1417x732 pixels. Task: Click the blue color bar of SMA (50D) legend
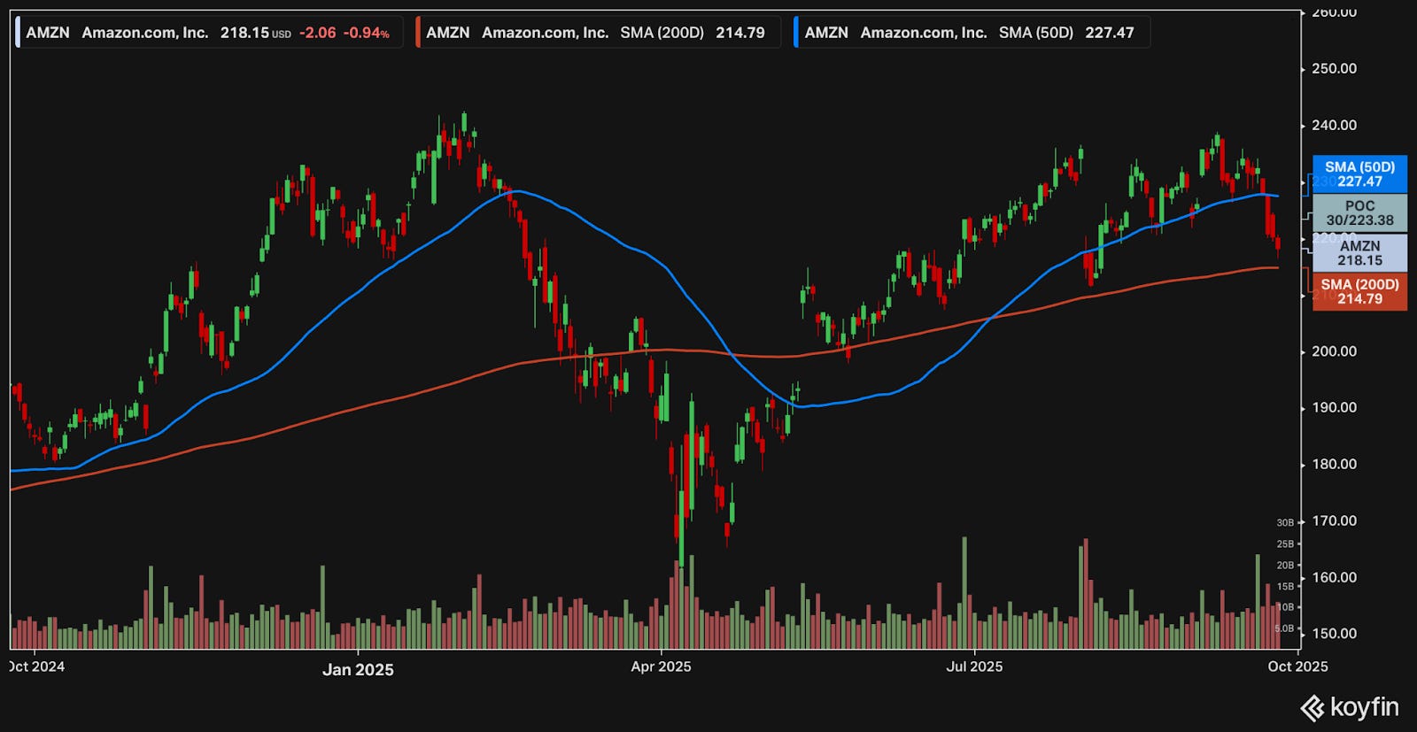[x=796, y=33]
